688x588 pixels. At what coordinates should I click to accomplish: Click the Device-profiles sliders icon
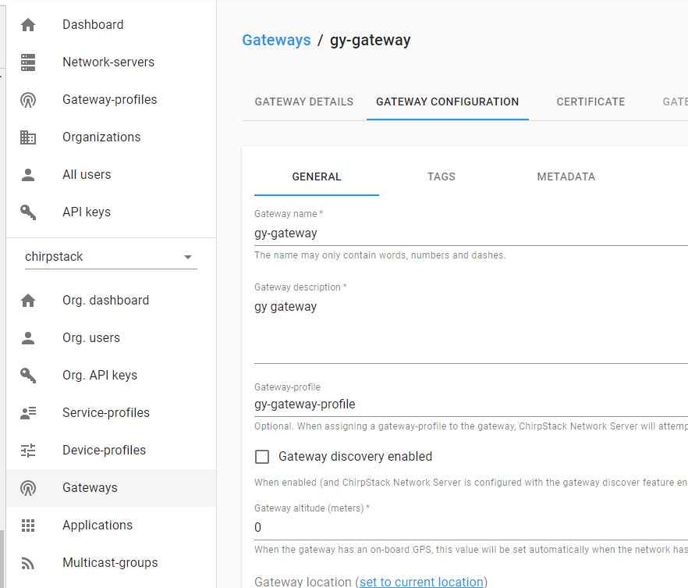point(28,451)
